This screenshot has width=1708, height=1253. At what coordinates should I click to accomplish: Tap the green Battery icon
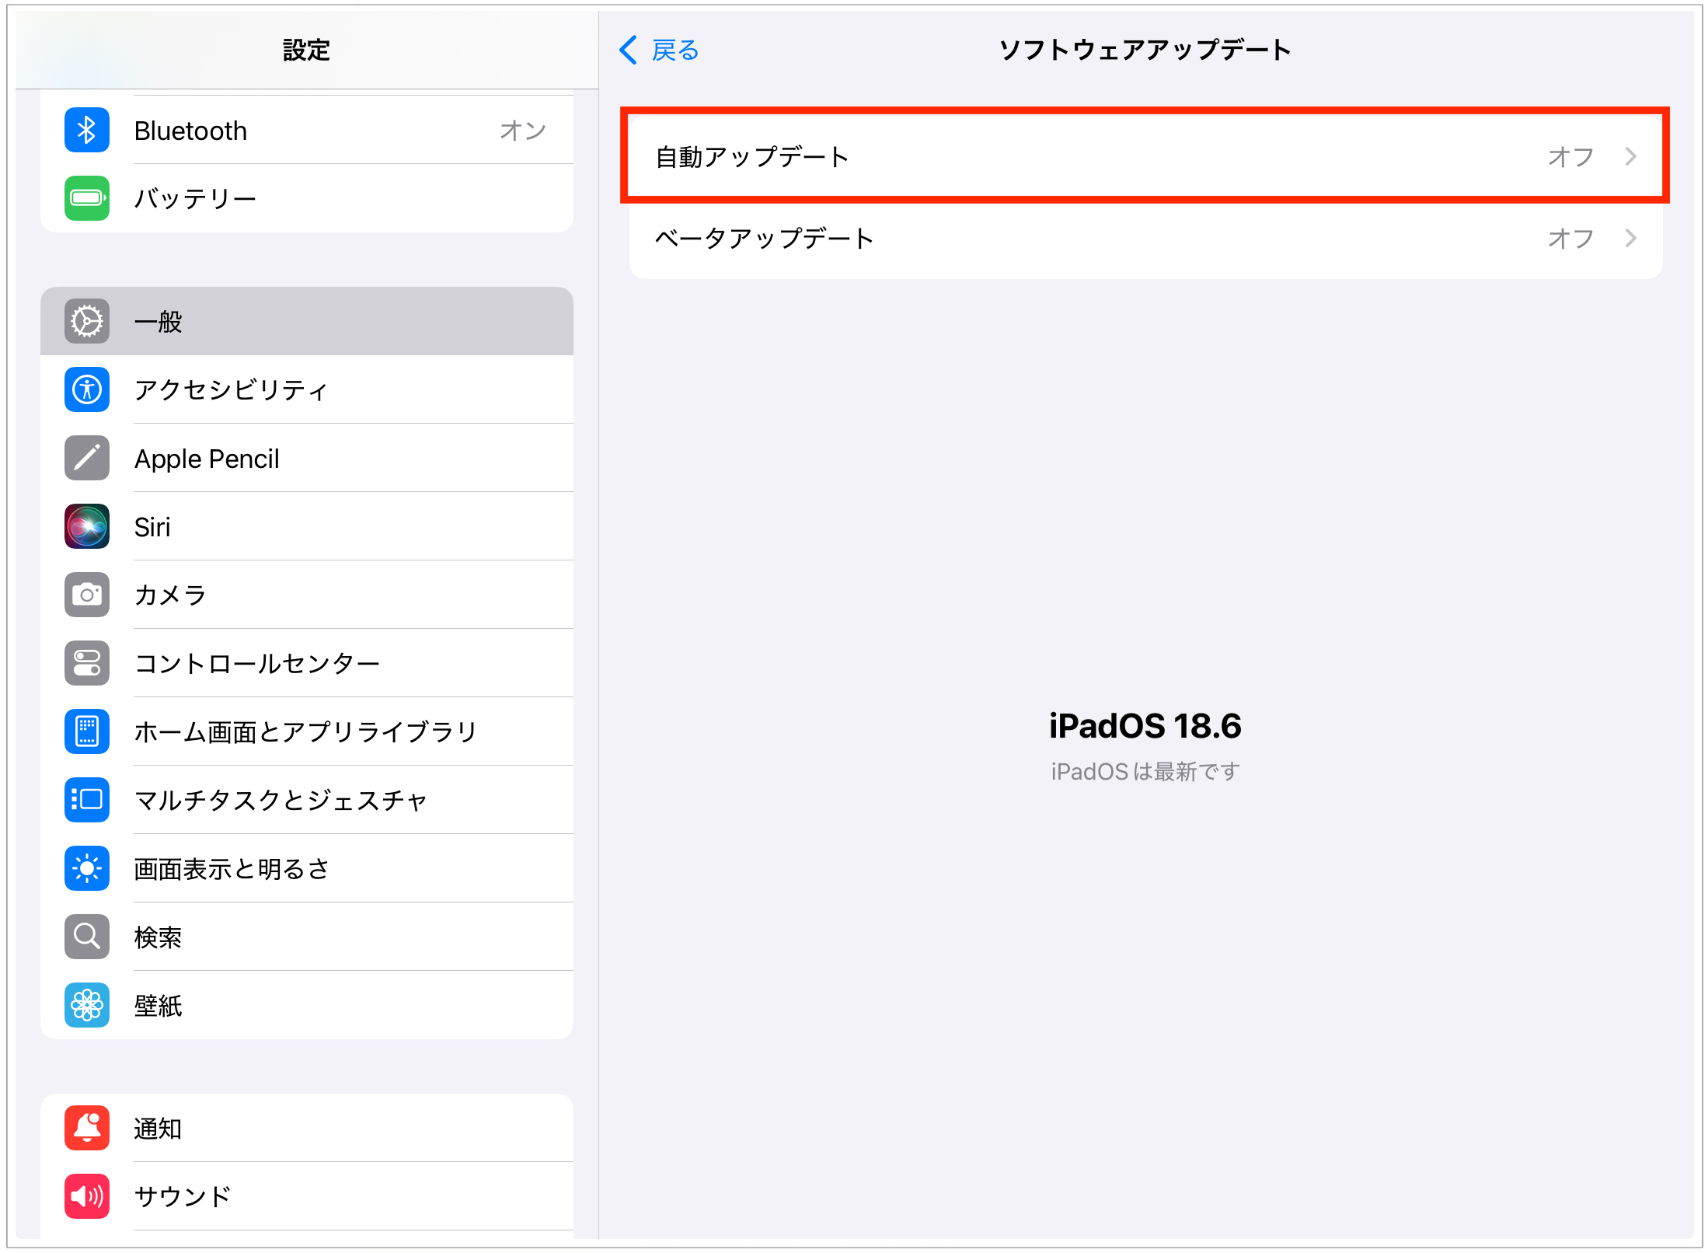86,198
